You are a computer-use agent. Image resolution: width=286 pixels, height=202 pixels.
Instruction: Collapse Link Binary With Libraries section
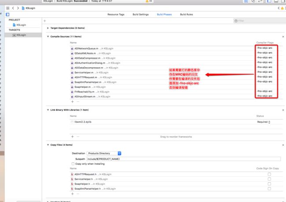coord(48,110)
